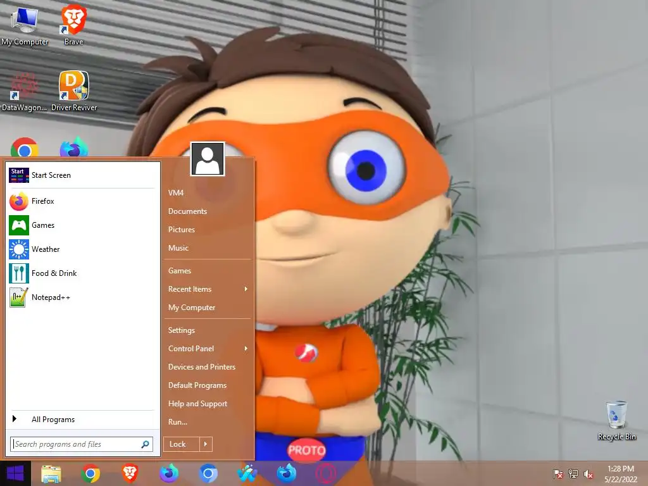Open Google Chrome from the taskbar
Image resolution: width=648 pixels, height=486 pixels.
pyautogui.click(x=90, y=473)
